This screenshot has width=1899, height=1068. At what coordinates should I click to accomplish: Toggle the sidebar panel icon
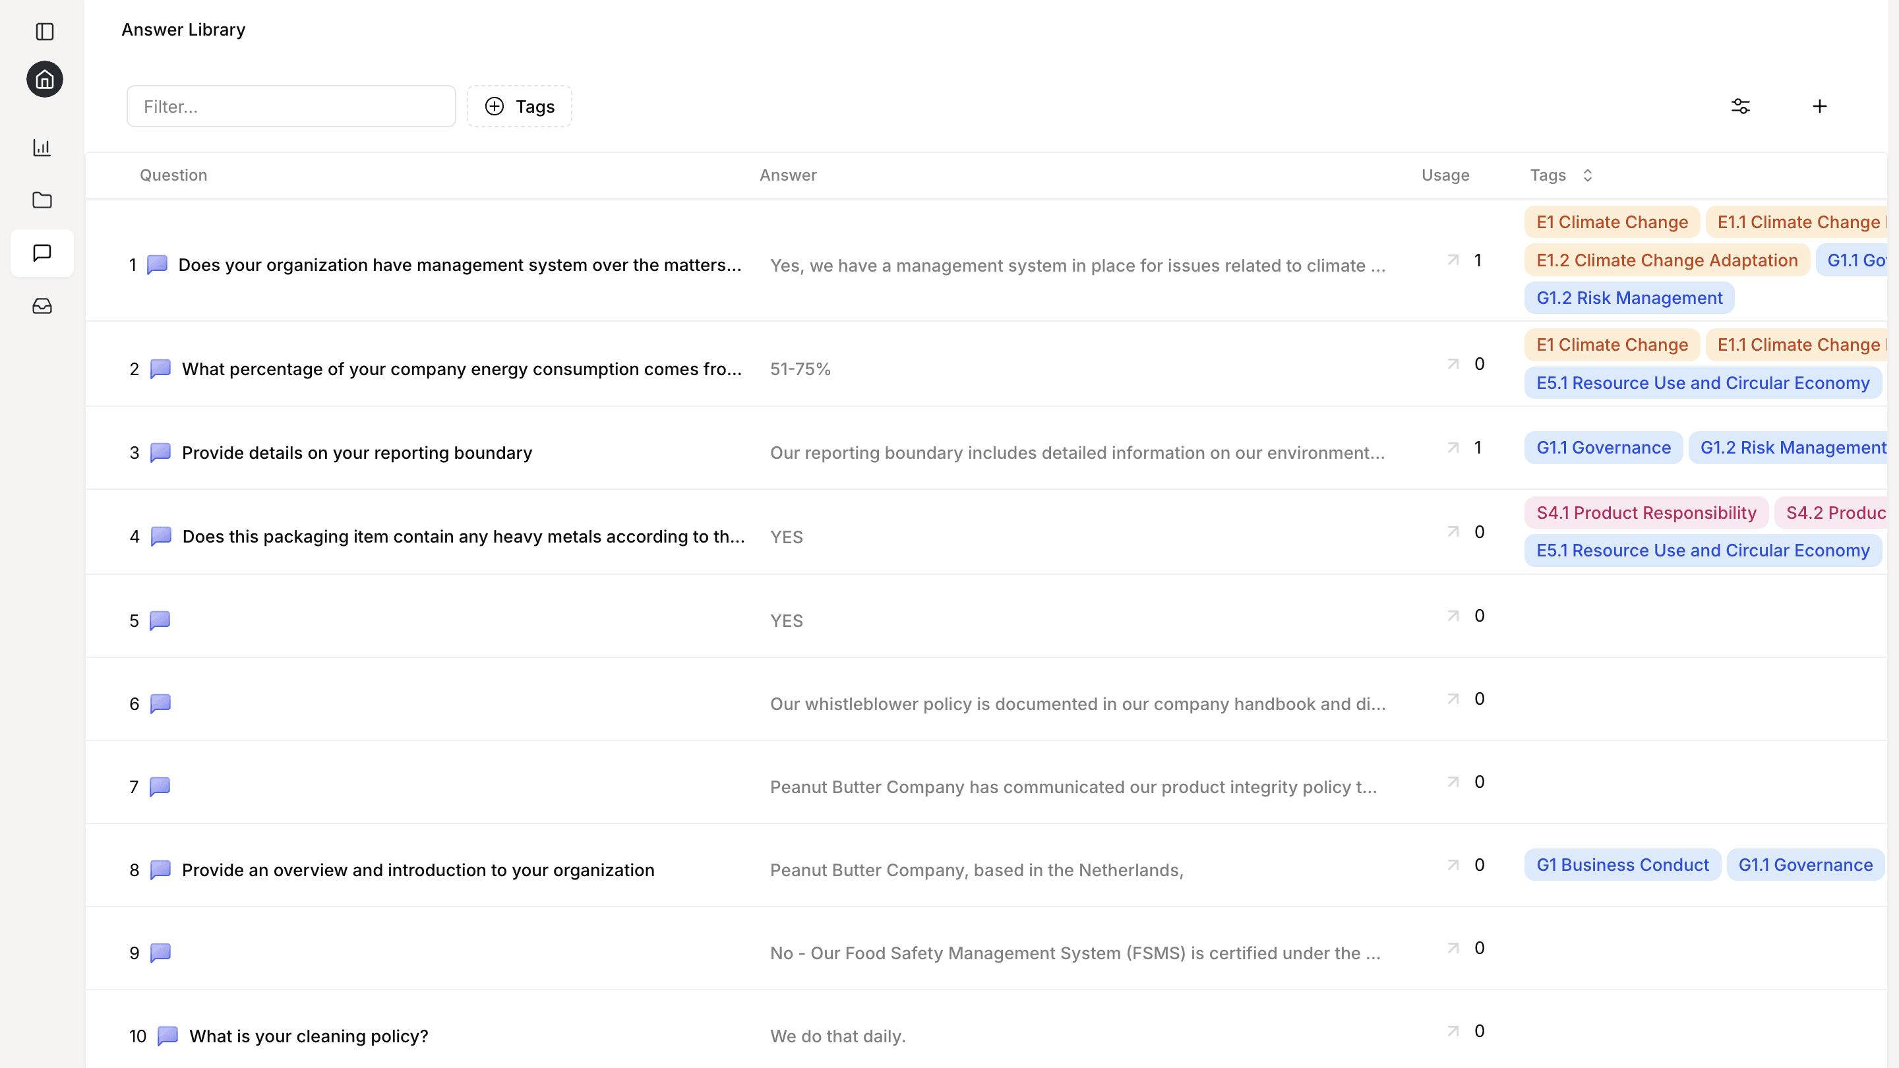pos(45,32)
